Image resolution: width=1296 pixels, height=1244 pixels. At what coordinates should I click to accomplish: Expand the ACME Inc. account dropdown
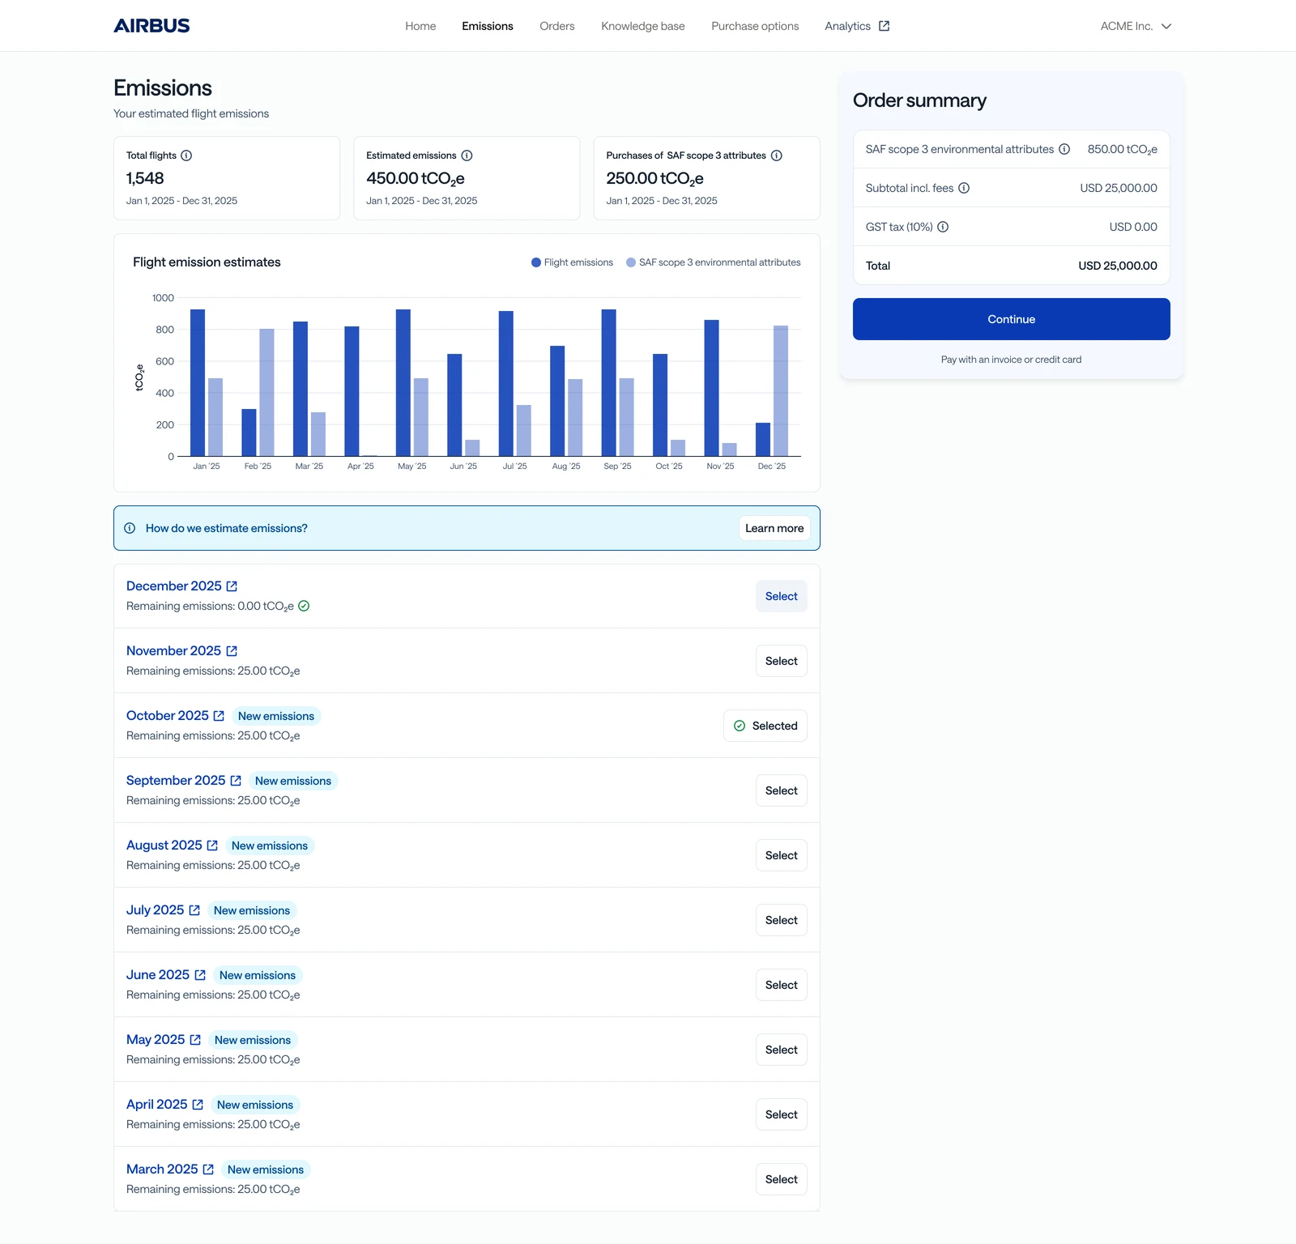(x=1136, y=26)
